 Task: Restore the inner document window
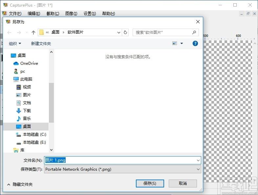248,14
